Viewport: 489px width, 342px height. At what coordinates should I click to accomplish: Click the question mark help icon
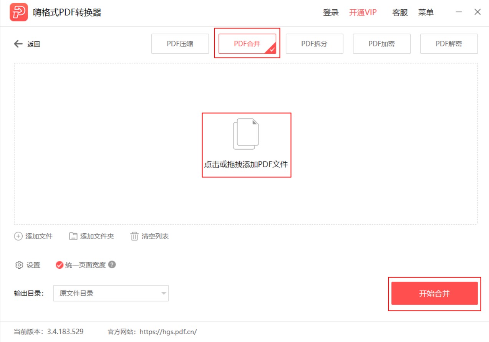pyautogui.click(x=112, y=264)
